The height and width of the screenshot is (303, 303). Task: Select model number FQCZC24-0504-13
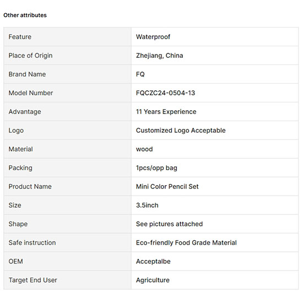[x=165, y=93]
